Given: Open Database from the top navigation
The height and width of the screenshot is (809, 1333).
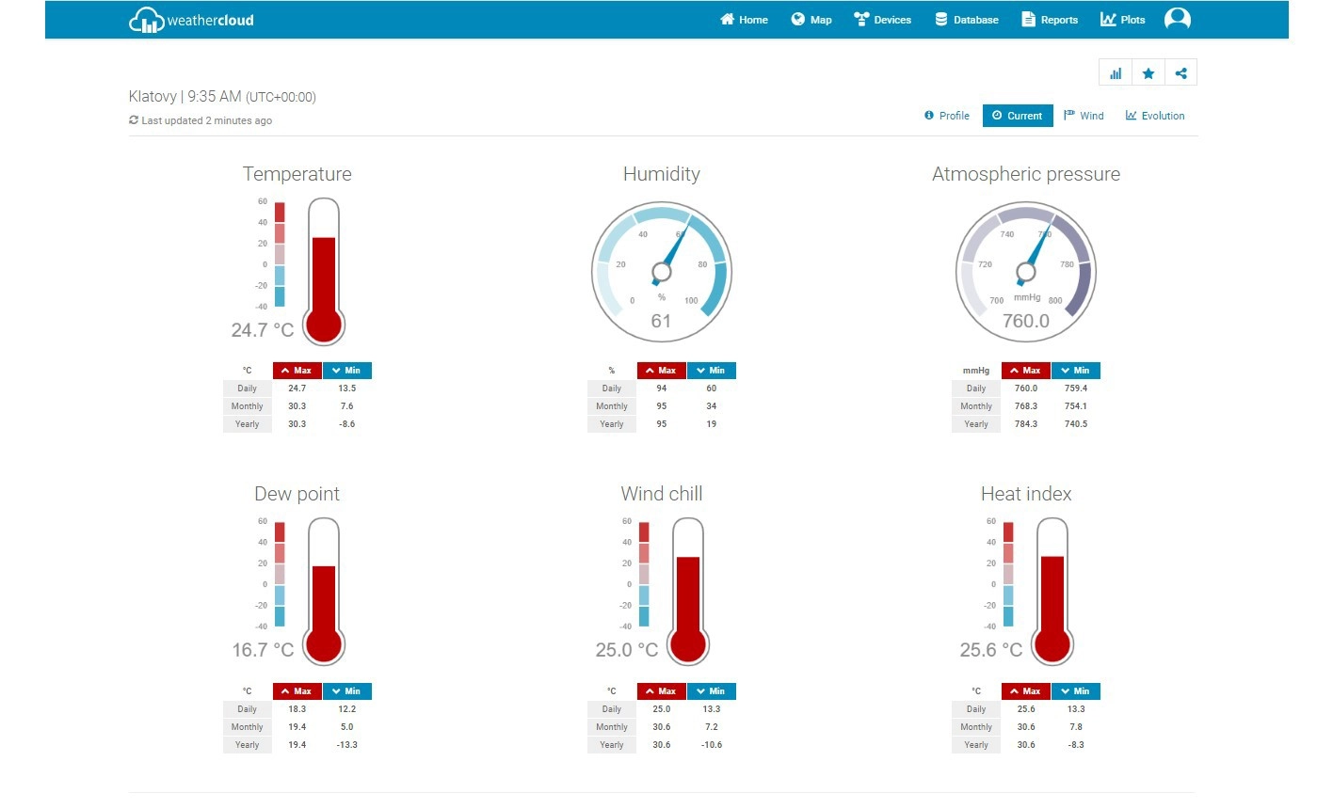Looking at the screenshot, I should [967, 20].
